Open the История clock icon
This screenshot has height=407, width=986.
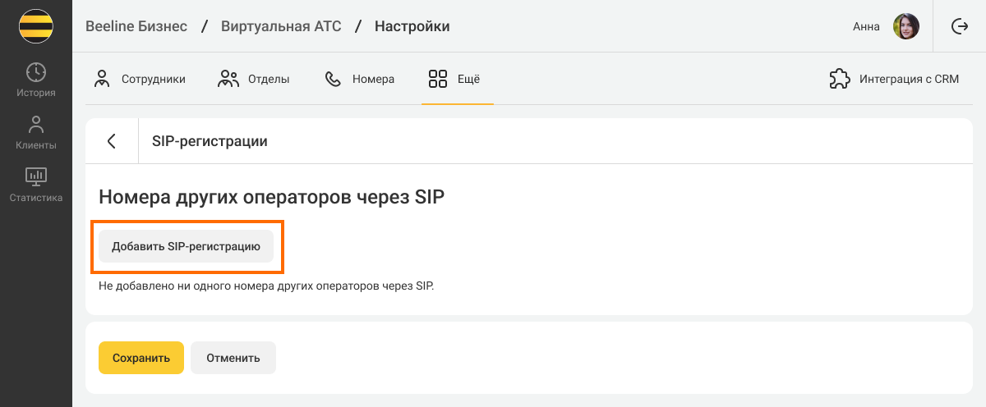(36, 72)
